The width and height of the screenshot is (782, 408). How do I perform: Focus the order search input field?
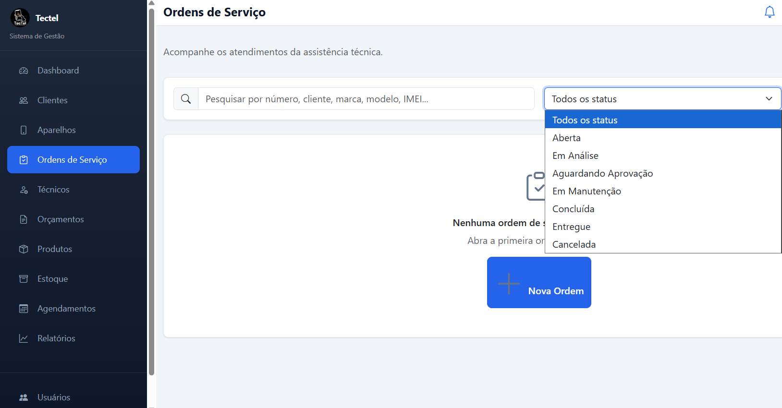point(366,99)
